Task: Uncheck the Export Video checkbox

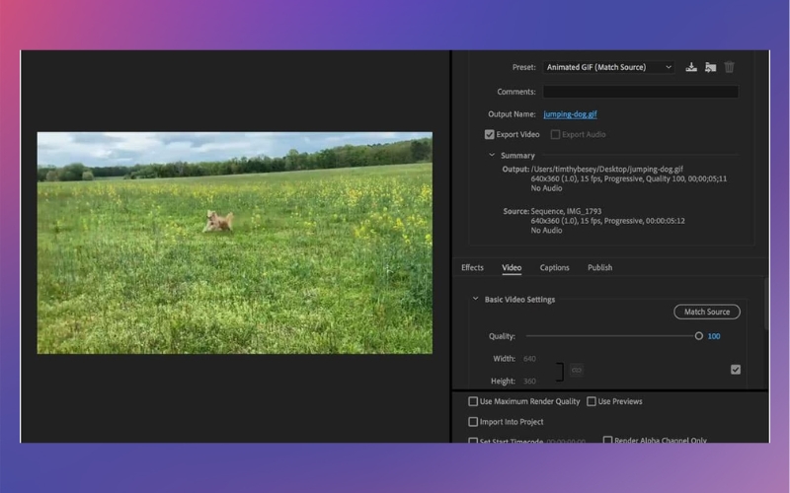Action: click(x=489, y=134)
